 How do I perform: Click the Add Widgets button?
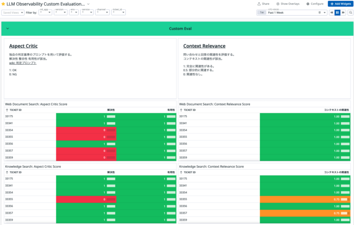click(340, 4)
